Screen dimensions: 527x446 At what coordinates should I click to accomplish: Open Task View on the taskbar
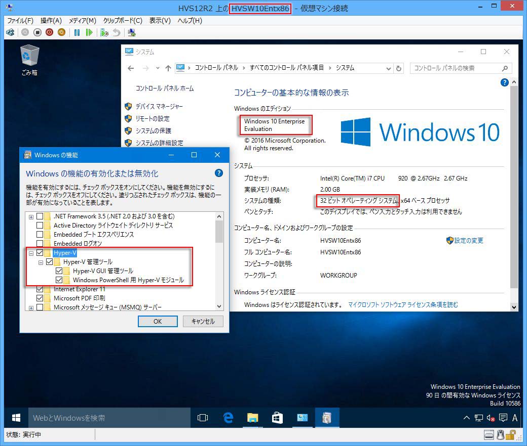203,418
